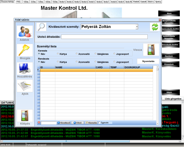Click the Utolsó áthaladás field
Viewport: 184px width, 147px height.
point(104,37)
